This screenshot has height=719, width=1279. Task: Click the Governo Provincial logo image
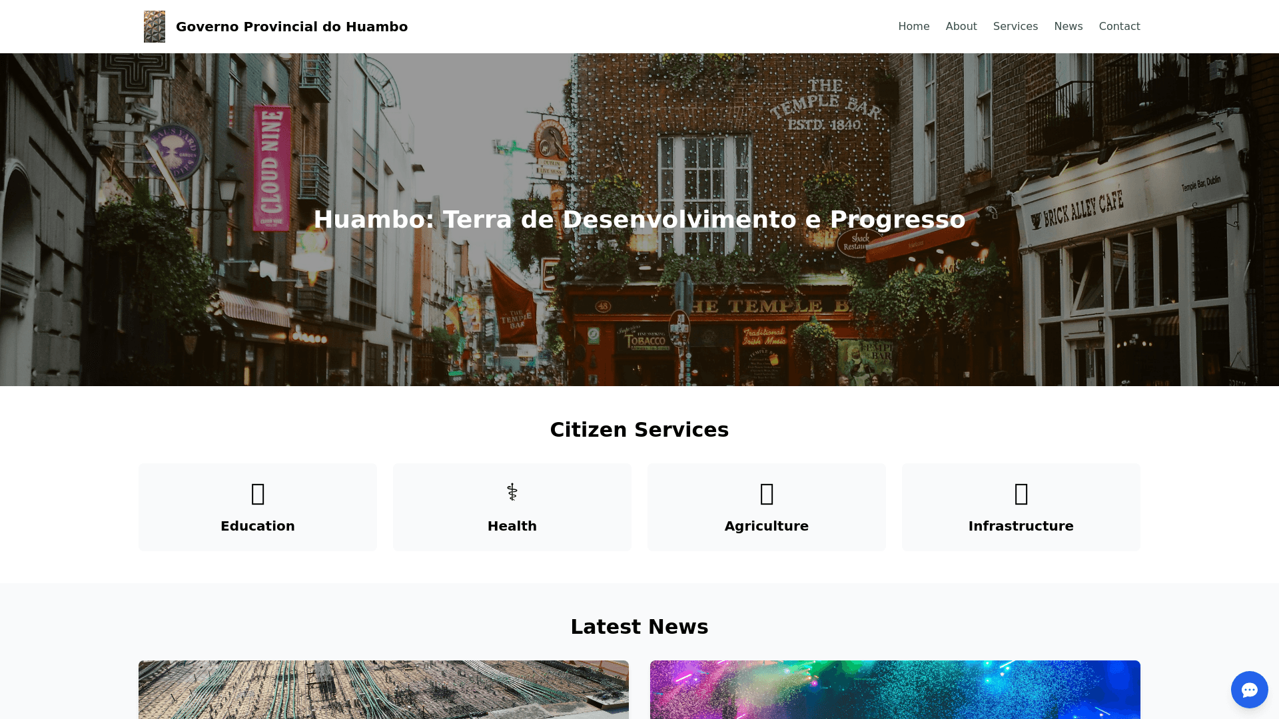click(x=155, y=27)
